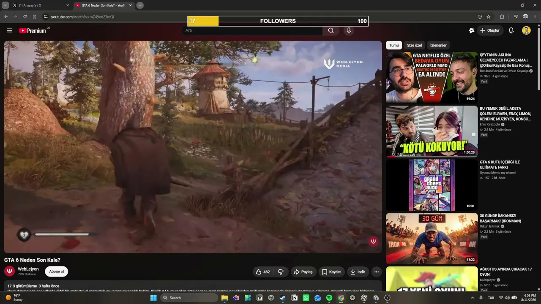Open the GTA 6 Kutu İçeriği thumbnail
The width and height of the screenshot is (541, 304).
pyautogui.click(x=432, y=185)
